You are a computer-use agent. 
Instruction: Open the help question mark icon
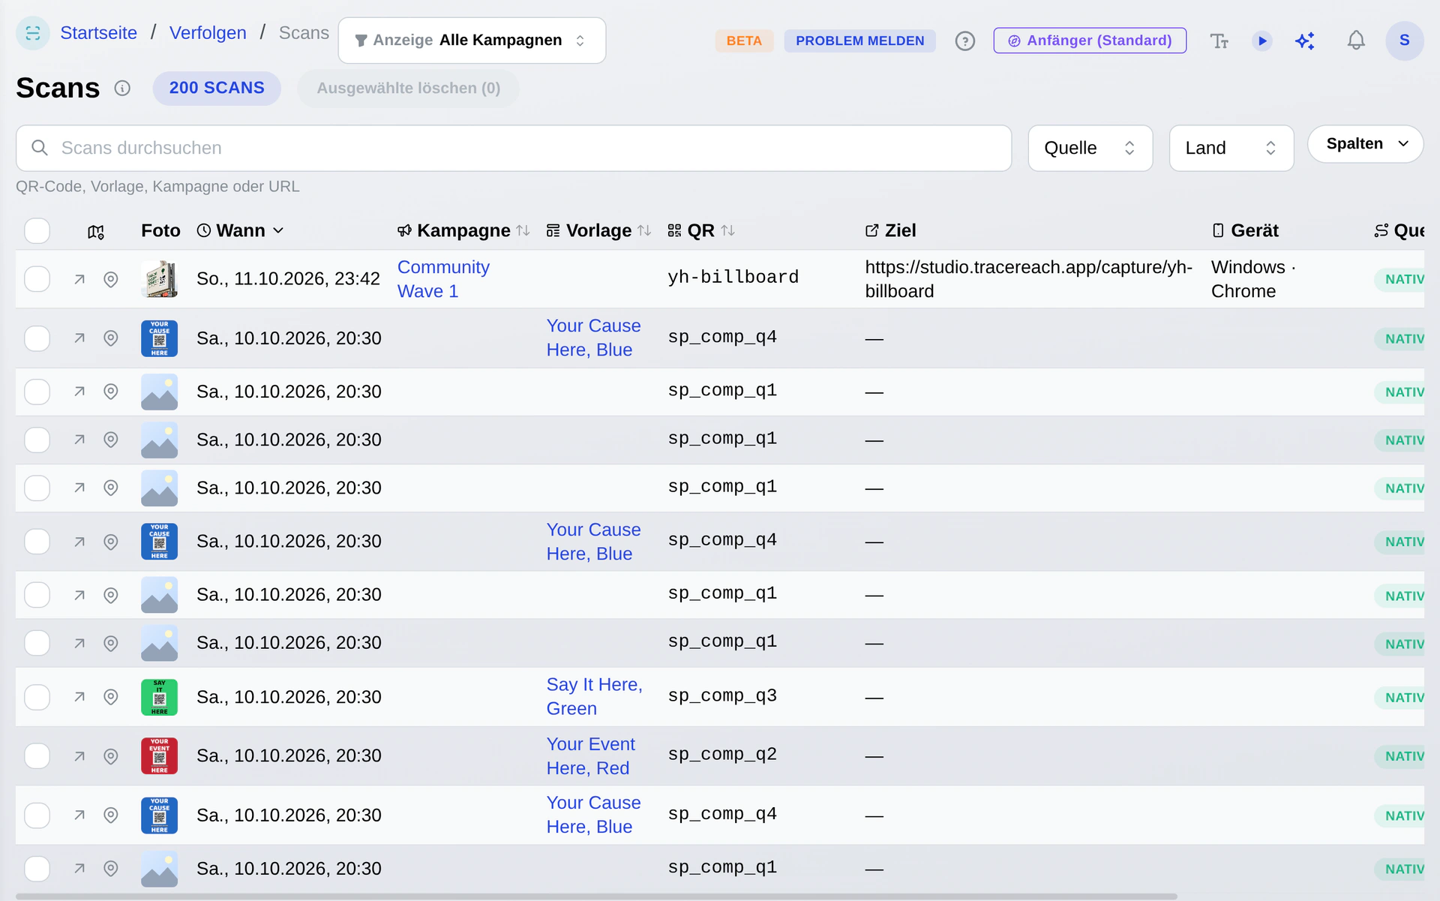[x=964, y=41]
